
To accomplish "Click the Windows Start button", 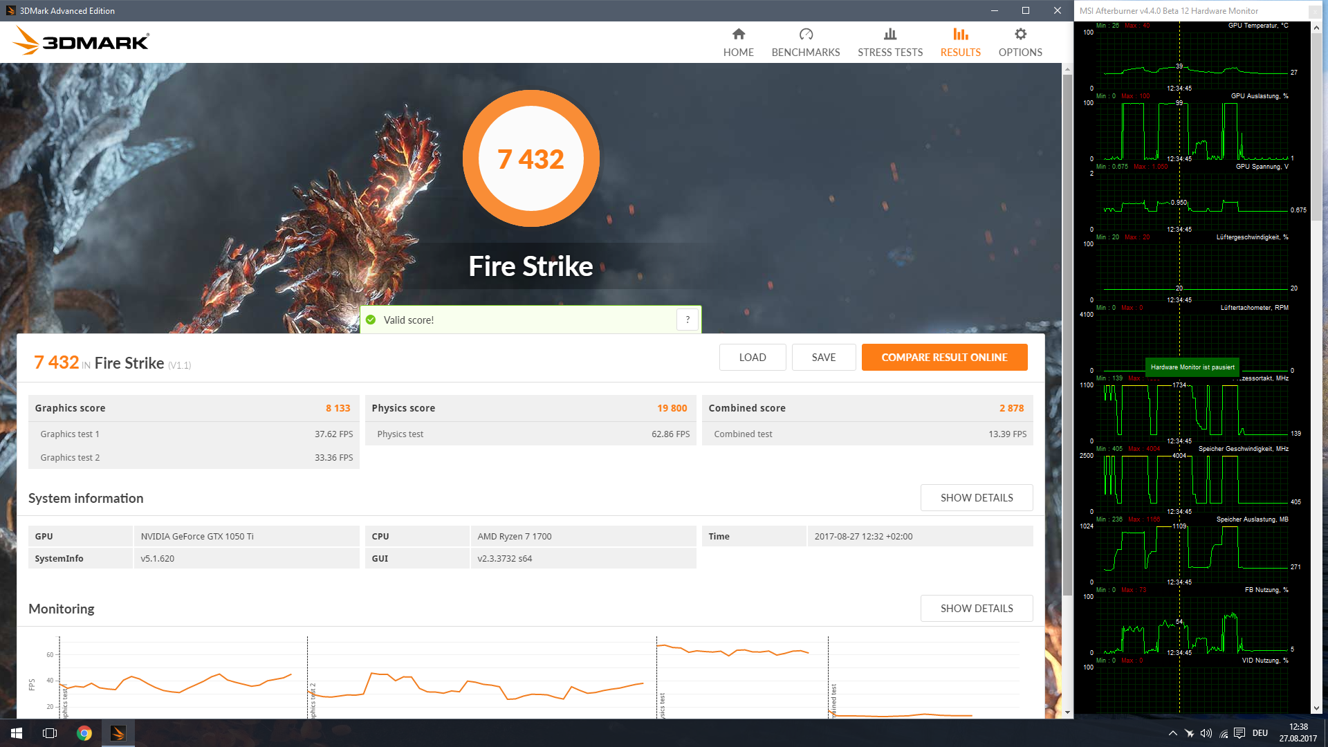I will pyautogui.click(x=17, y=733).
